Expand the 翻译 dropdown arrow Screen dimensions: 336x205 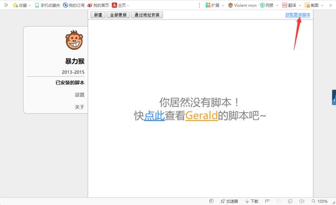[300, 5]
